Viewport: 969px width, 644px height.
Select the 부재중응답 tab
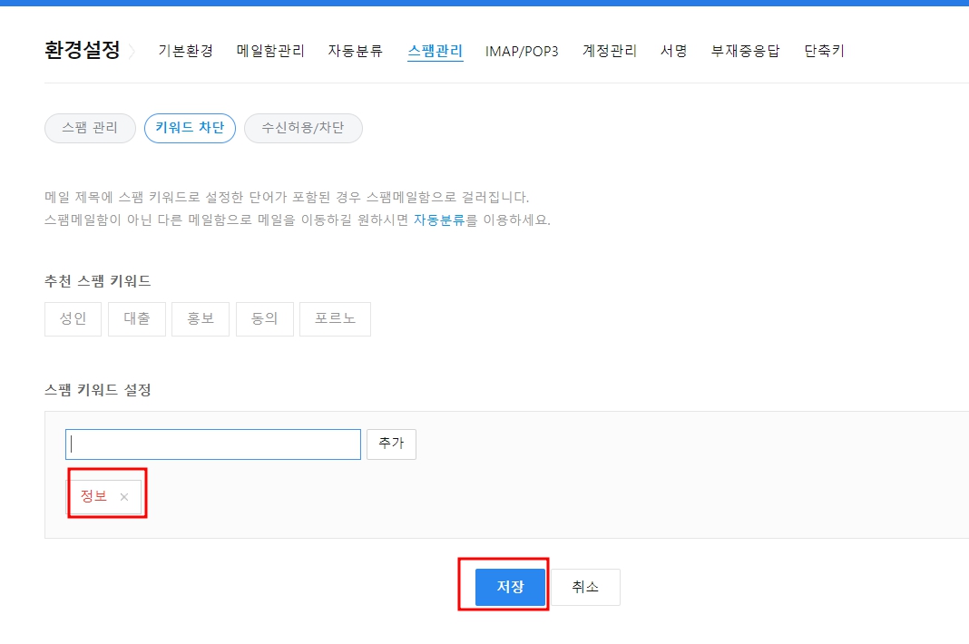pos(744,51)
